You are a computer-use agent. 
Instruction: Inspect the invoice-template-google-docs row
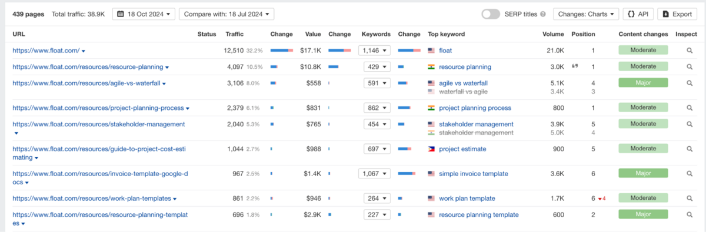pyautogui.click(x=690, y=174)
